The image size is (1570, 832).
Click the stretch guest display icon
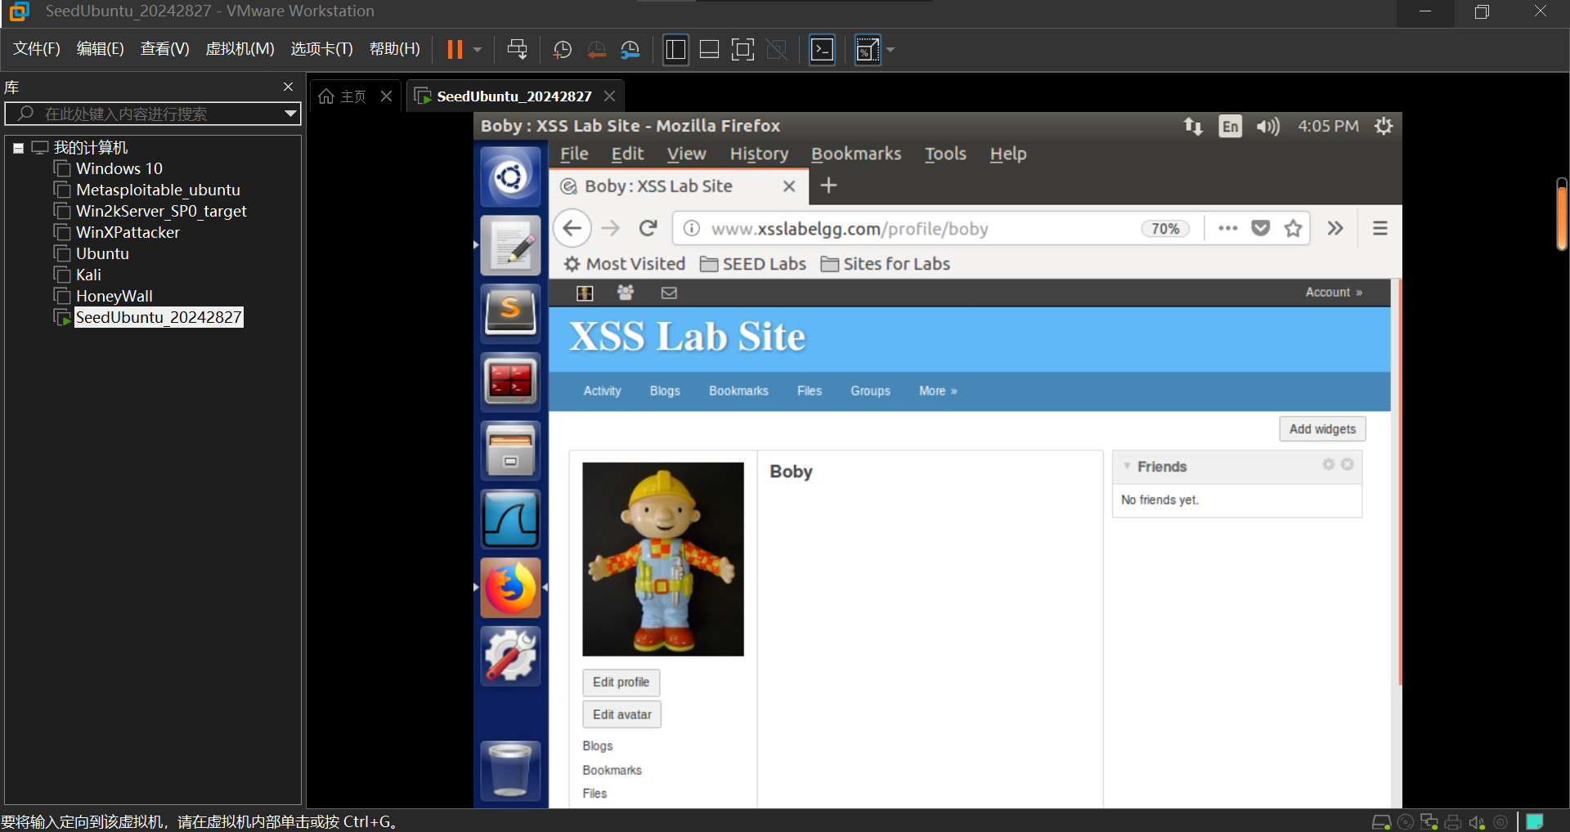(x=868, y=50)
